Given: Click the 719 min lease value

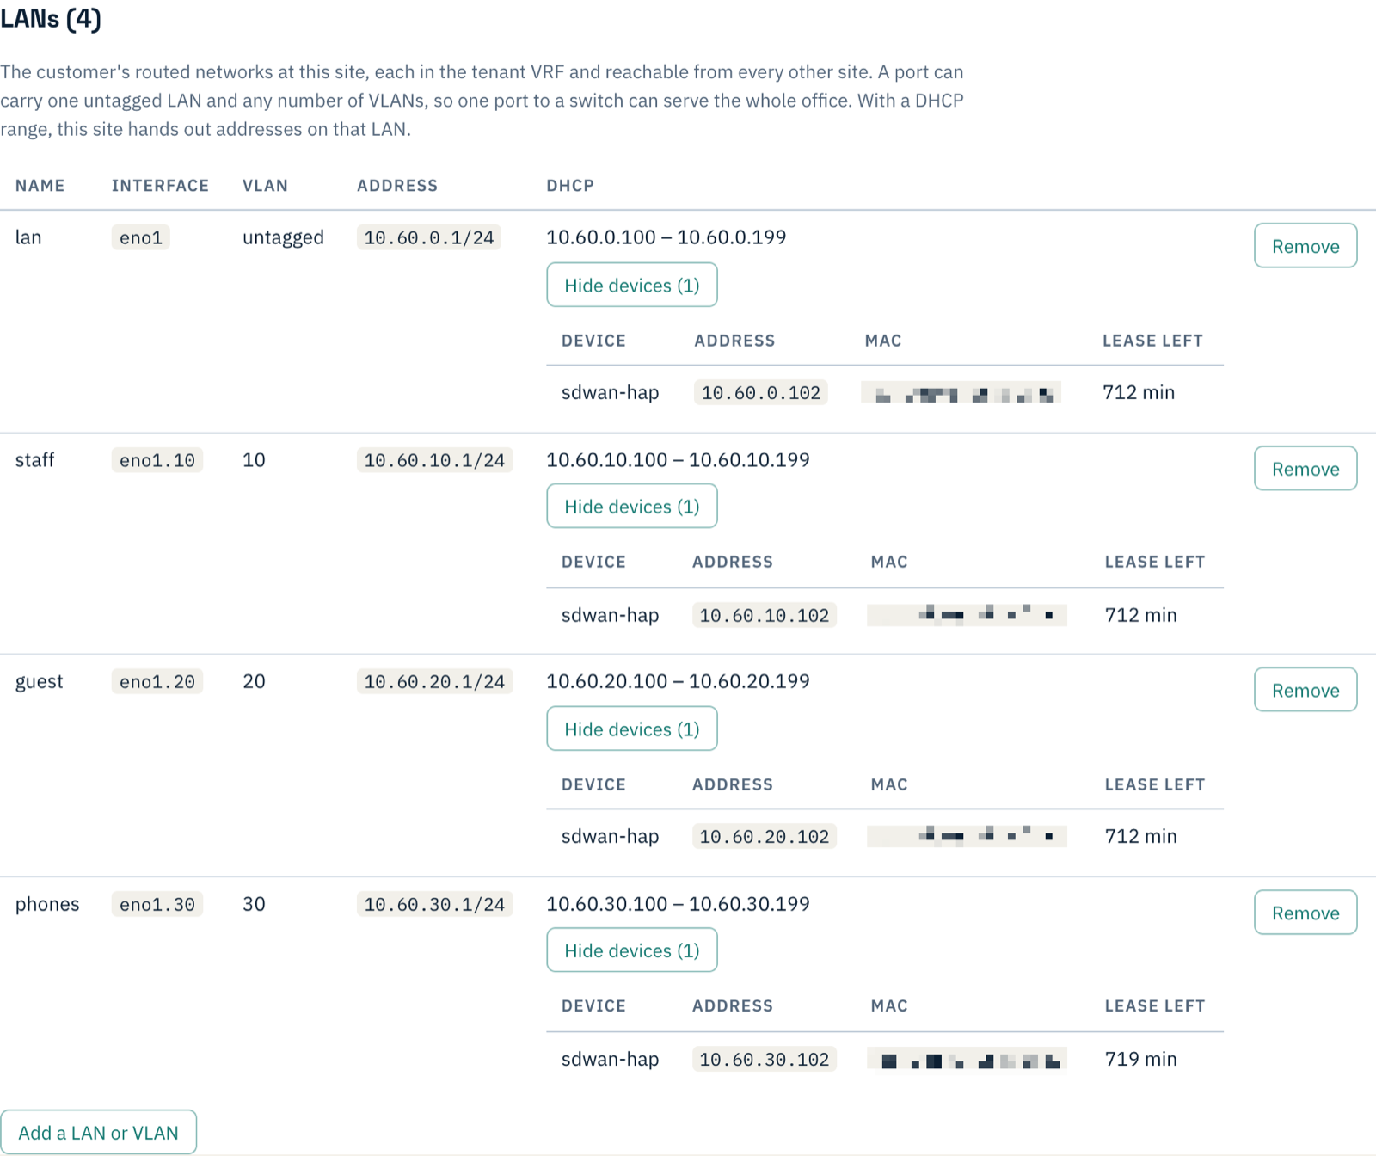Looking at the screenshot, I should pyautogui.click(x=1140, y=1059).
